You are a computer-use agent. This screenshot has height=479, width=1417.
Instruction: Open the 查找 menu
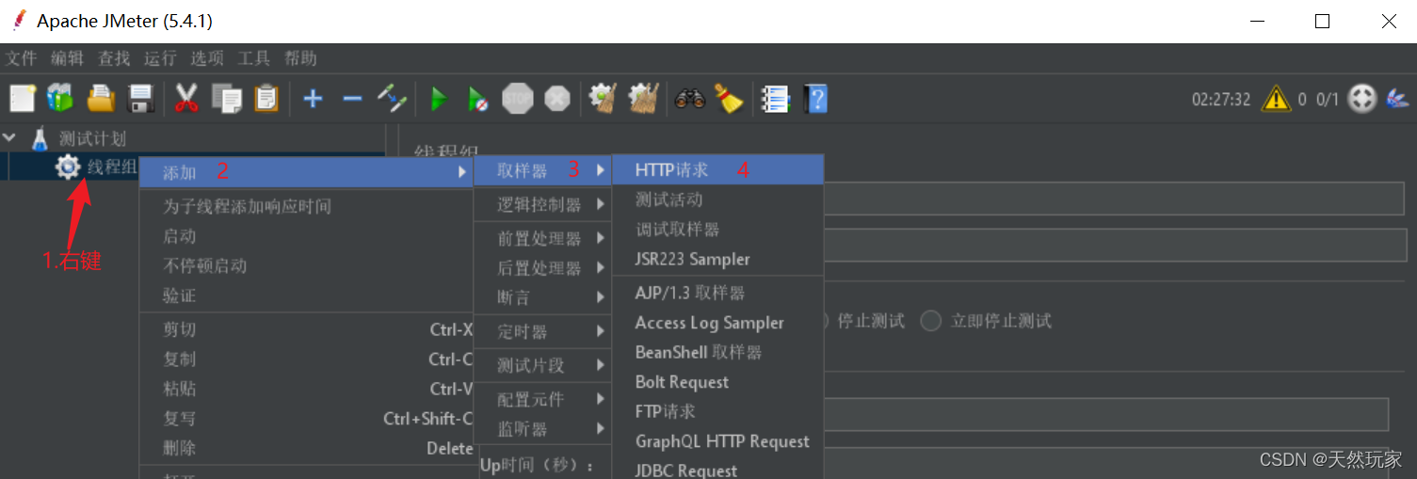coord(114,58)
